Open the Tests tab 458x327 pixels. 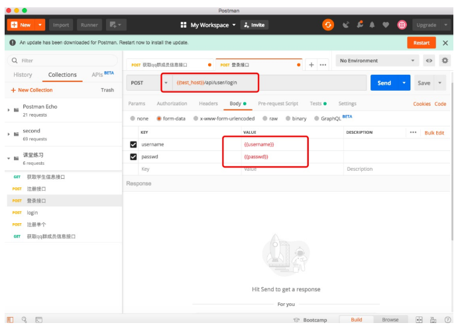318,103
